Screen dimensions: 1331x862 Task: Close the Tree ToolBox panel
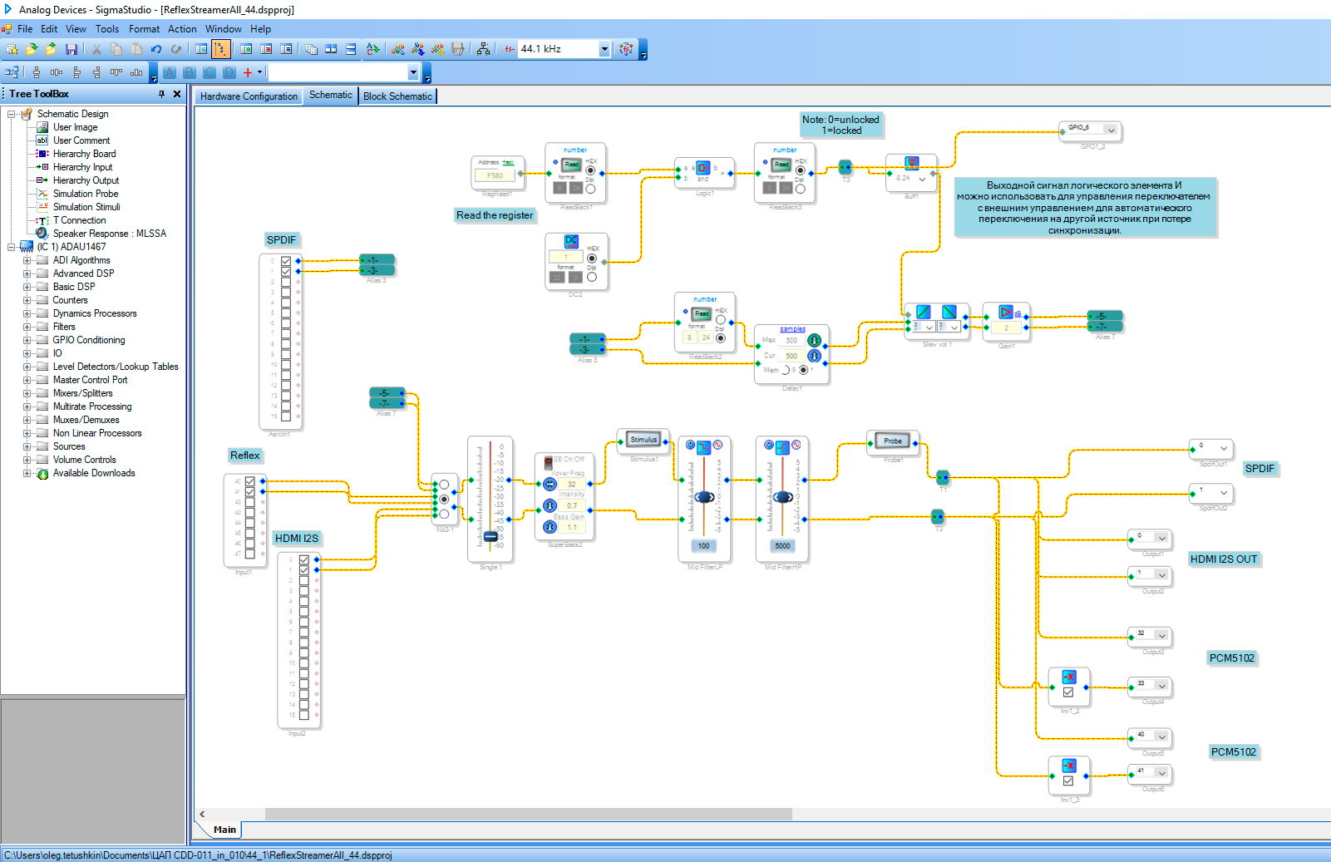click(x=177, y=94)
